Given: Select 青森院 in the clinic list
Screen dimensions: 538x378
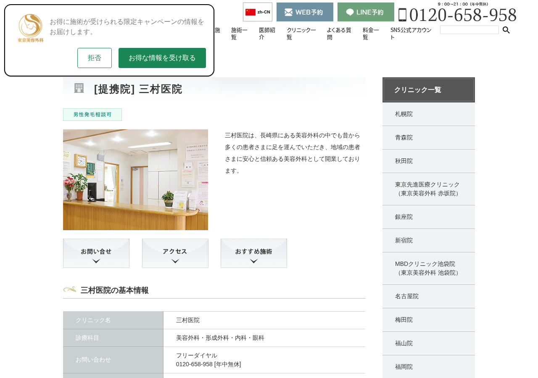Looking at the screenshot, I should tap(429, 138).
